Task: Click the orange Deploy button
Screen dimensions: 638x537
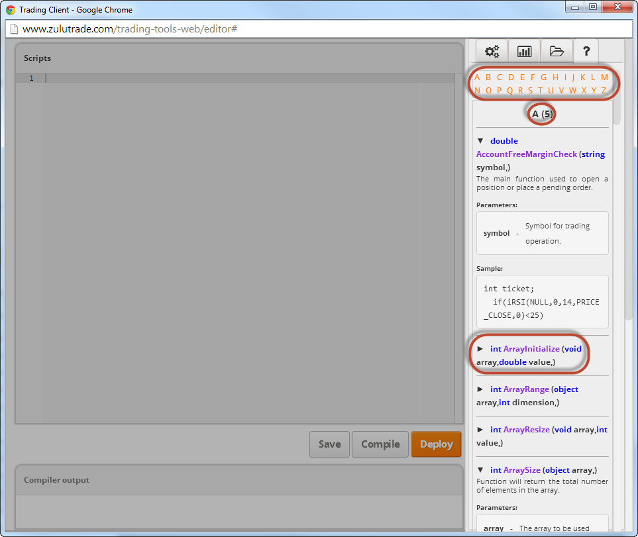Action: click(436, 444)
